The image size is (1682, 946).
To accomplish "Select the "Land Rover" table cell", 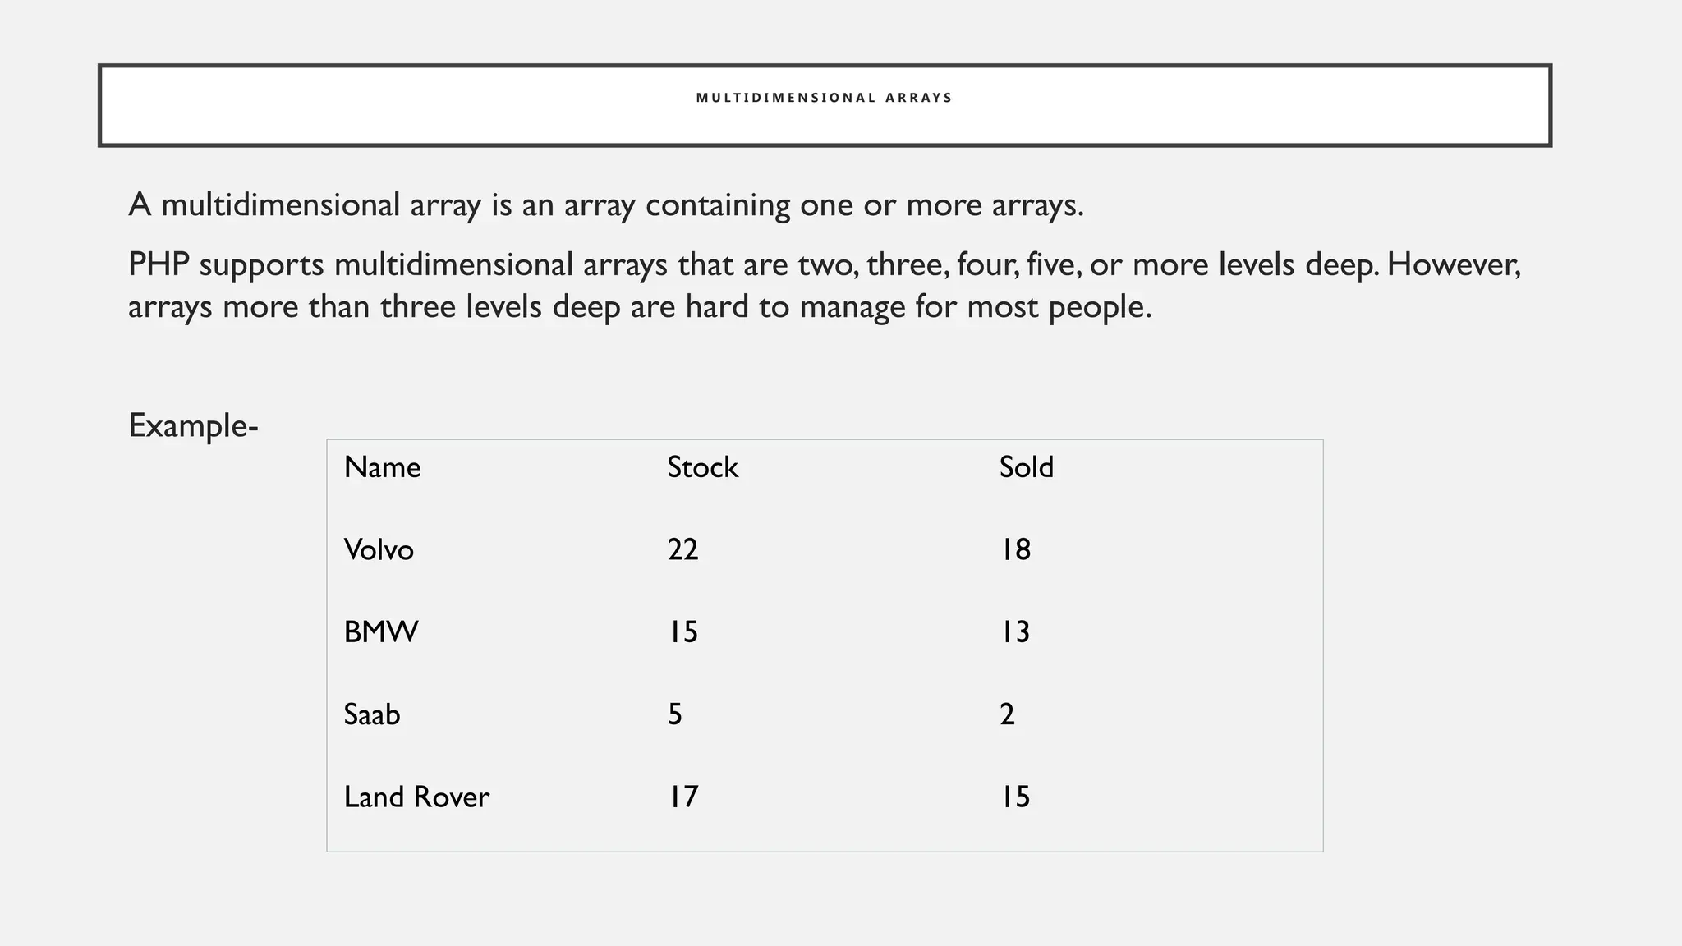I will point(416,797).
